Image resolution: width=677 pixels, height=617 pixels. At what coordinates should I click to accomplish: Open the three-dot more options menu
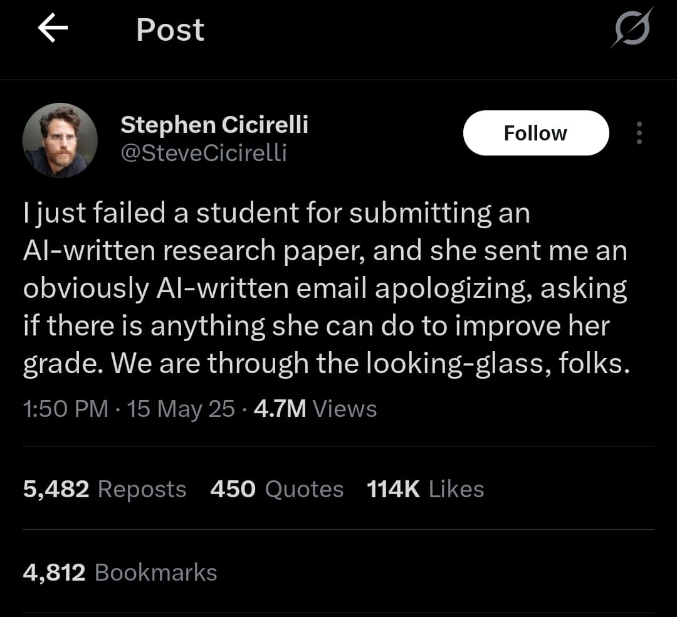click(x=639, y=133)
